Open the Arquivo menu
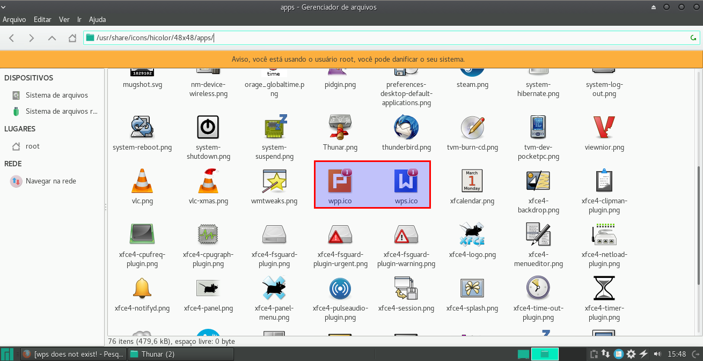The image size is (703, 361). pyautogui.click(x=14, y=19)
